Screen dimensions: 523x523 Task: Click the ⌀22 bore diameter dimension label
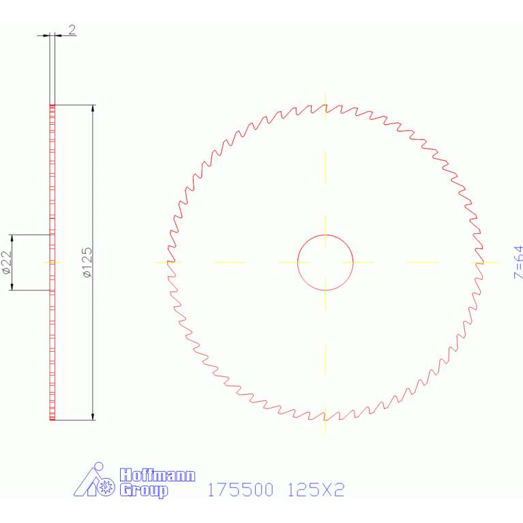pos(6,263)
